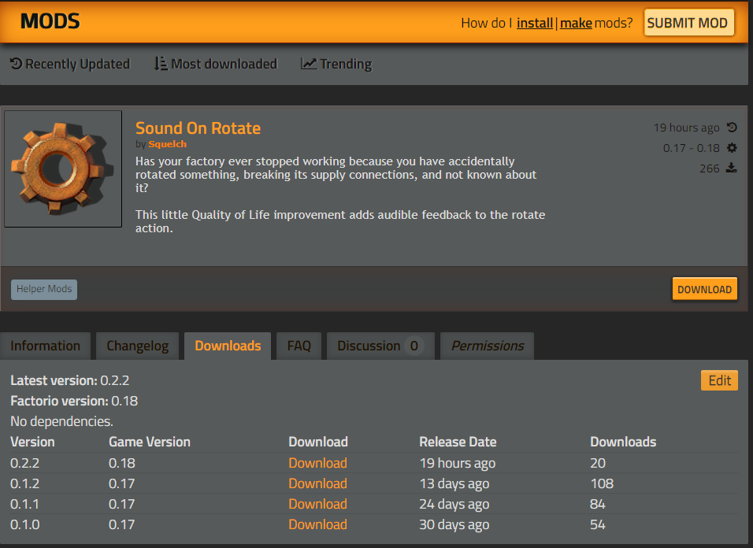The height and width of the screenshot is (548, 753).
Task: Click the total downloads count 266
Action: coord(710,168)
